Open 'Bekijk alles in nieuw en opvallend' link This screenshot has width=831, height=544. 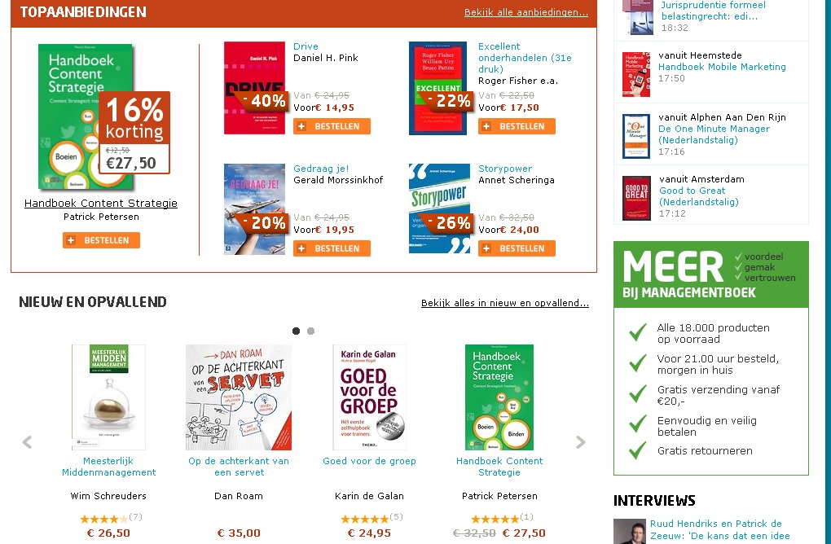504,303
